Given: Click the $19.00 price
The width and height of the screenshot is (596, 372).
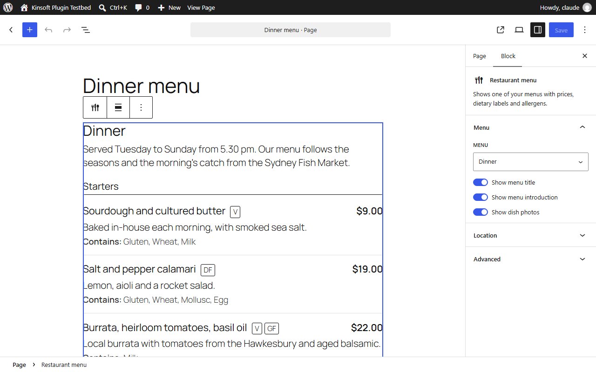Looking at the screenshot, I should pos(367,269).
